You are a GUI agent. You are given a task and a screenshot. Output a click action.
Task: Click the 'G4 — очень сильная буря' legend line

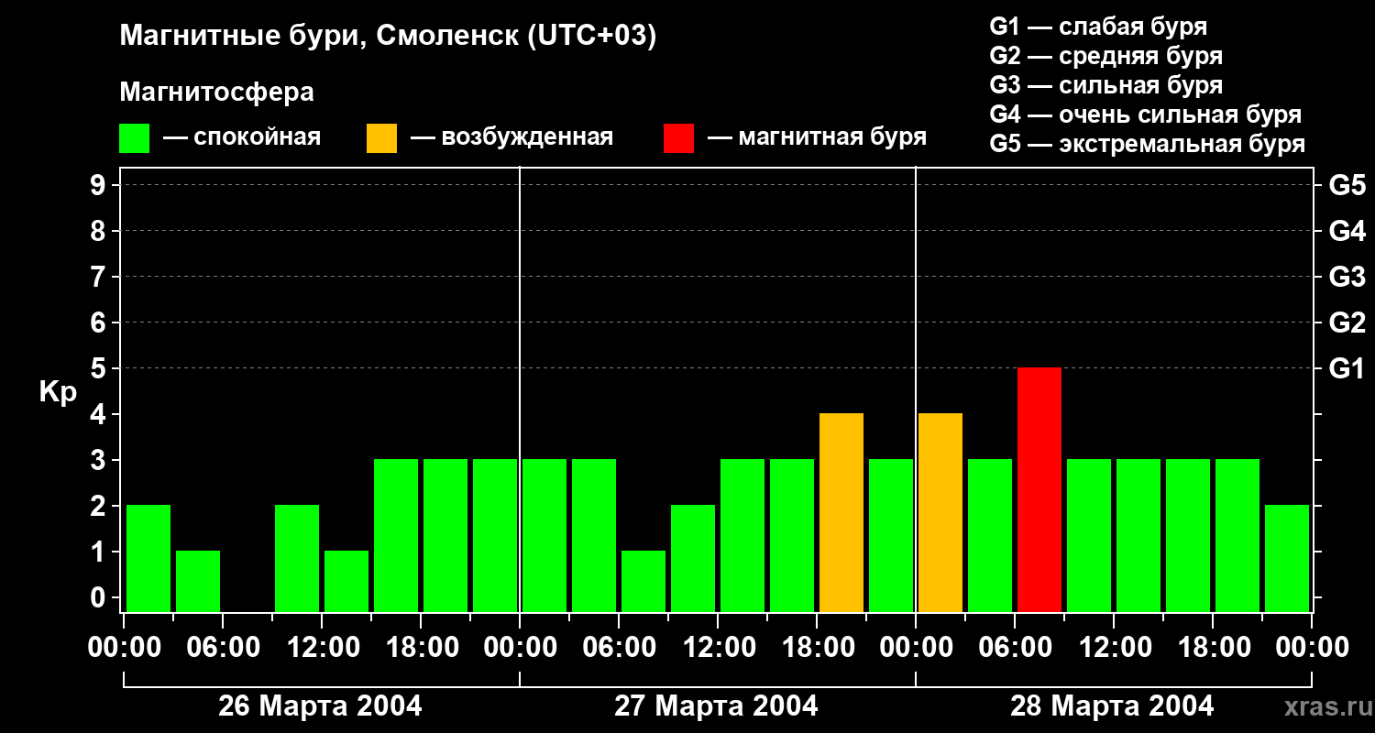(x=1146, y=115)
